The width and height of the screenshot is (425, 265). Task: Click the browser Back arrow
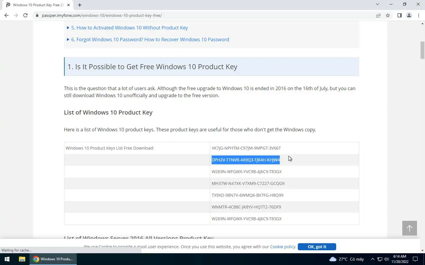(6, 15)
